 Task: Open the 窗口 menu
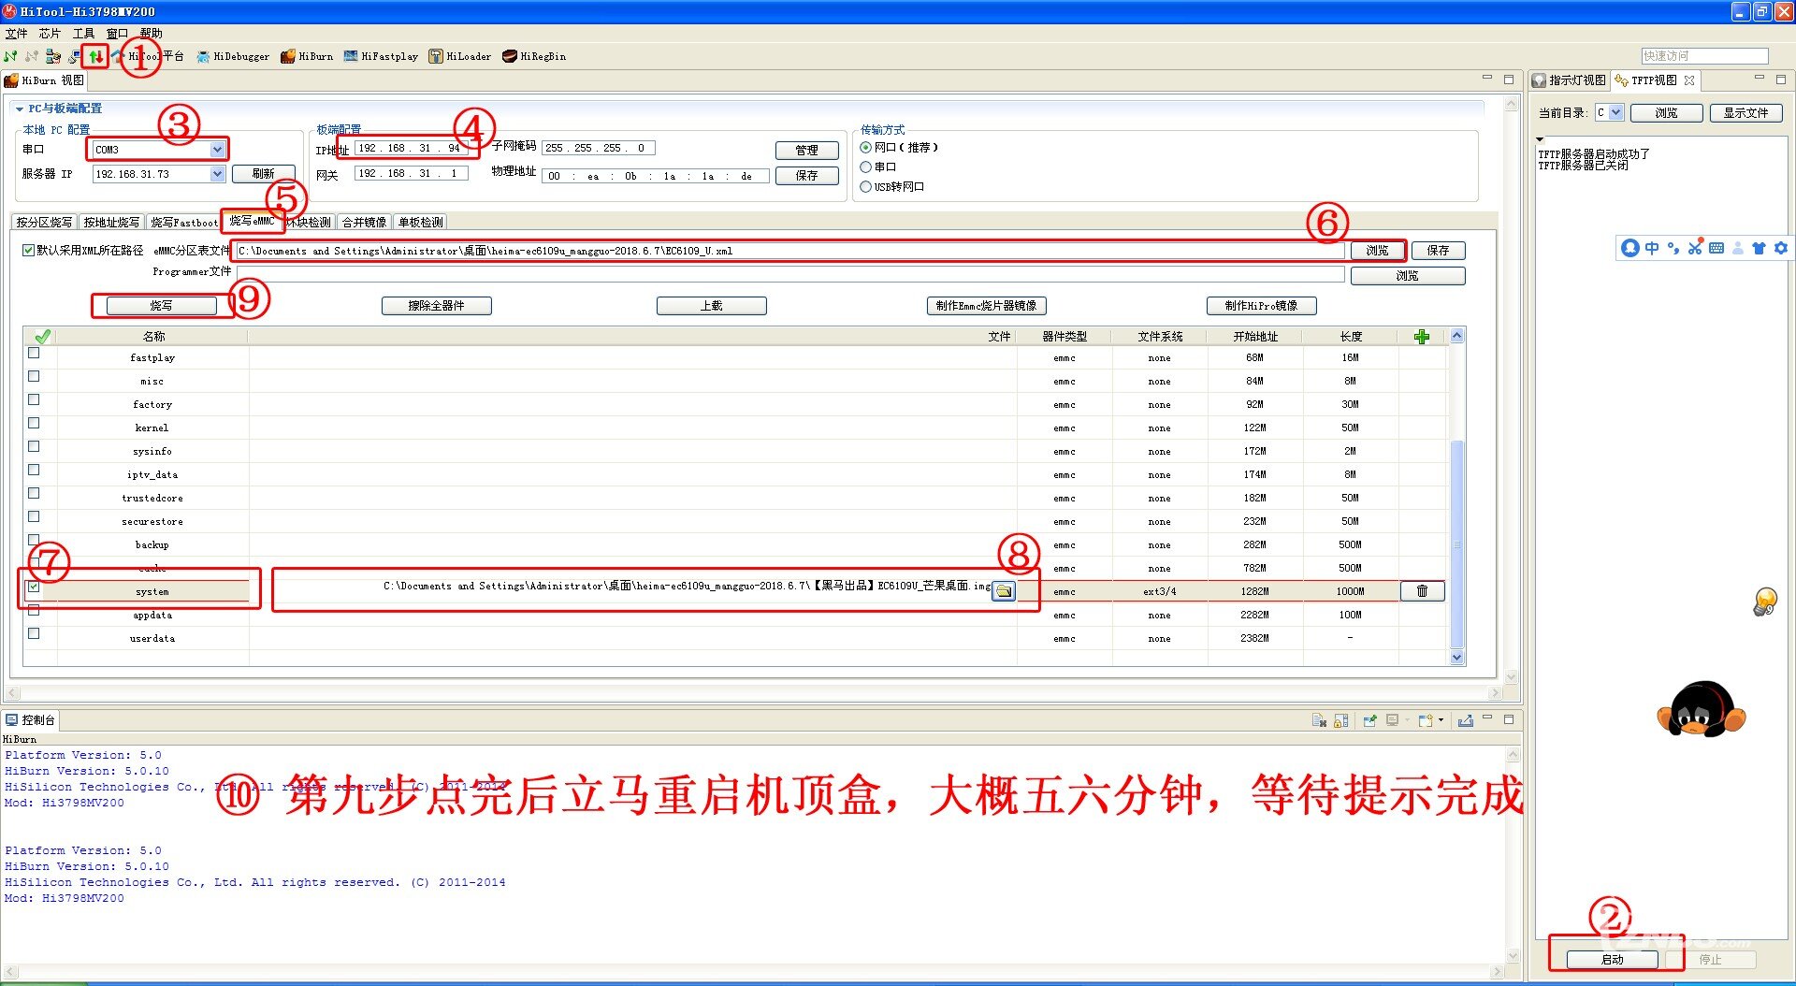coord(117,34)
